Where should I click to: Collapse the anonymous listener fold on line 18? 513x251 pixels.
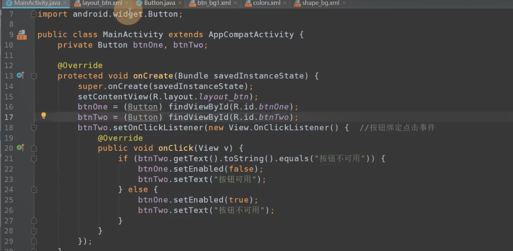tap(34, 128)
